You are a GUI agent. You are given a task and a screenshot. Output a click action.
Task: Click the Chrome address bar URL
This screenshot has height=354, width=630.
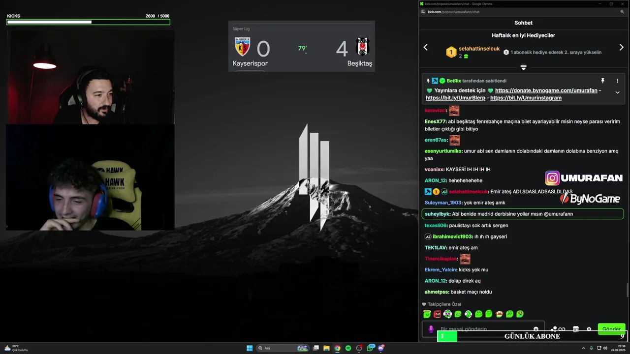453,12
